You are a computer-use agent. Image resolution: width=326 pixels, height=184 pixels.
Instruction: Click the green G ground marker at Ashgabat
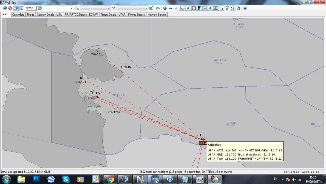coord(200,143)
